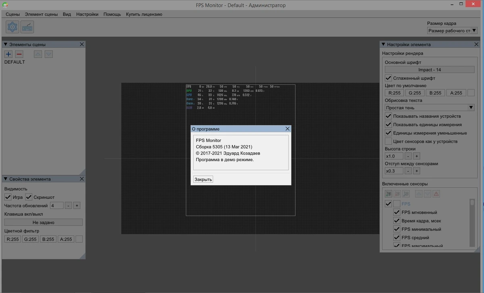Collapse the Свойства элемента panel triangle
Viewport: 484px width, 293px height.
pyautogui.click(x=6, y=179)
